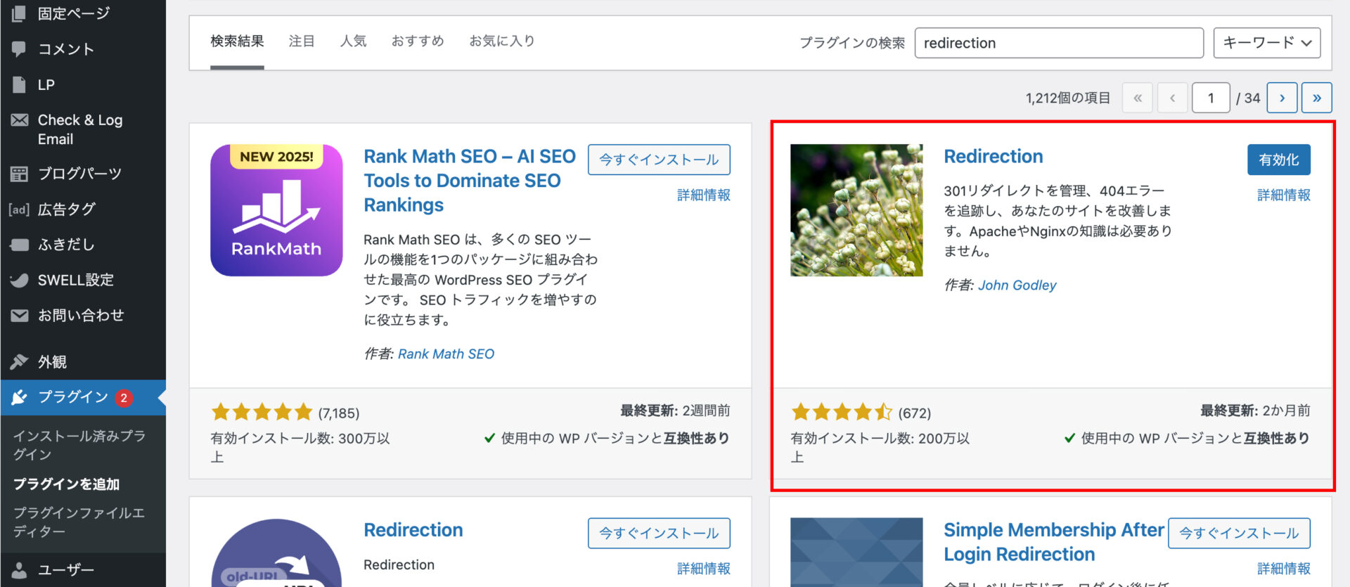Open インストール済みプラグイン submenu

tap(79, 445)
